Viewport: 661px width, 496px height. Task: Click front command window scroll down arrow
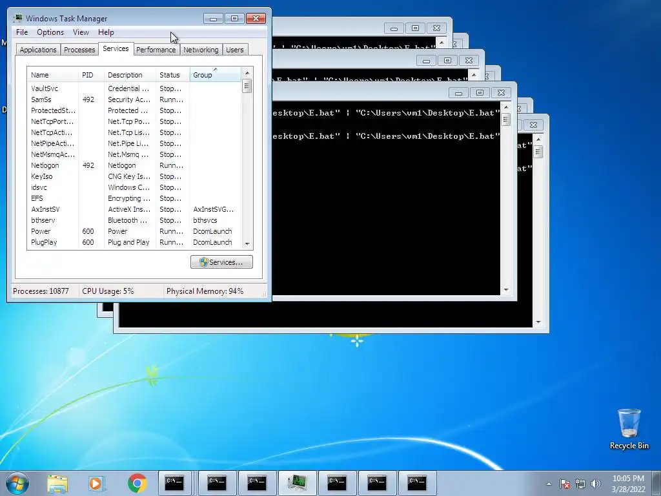[506, 290]
